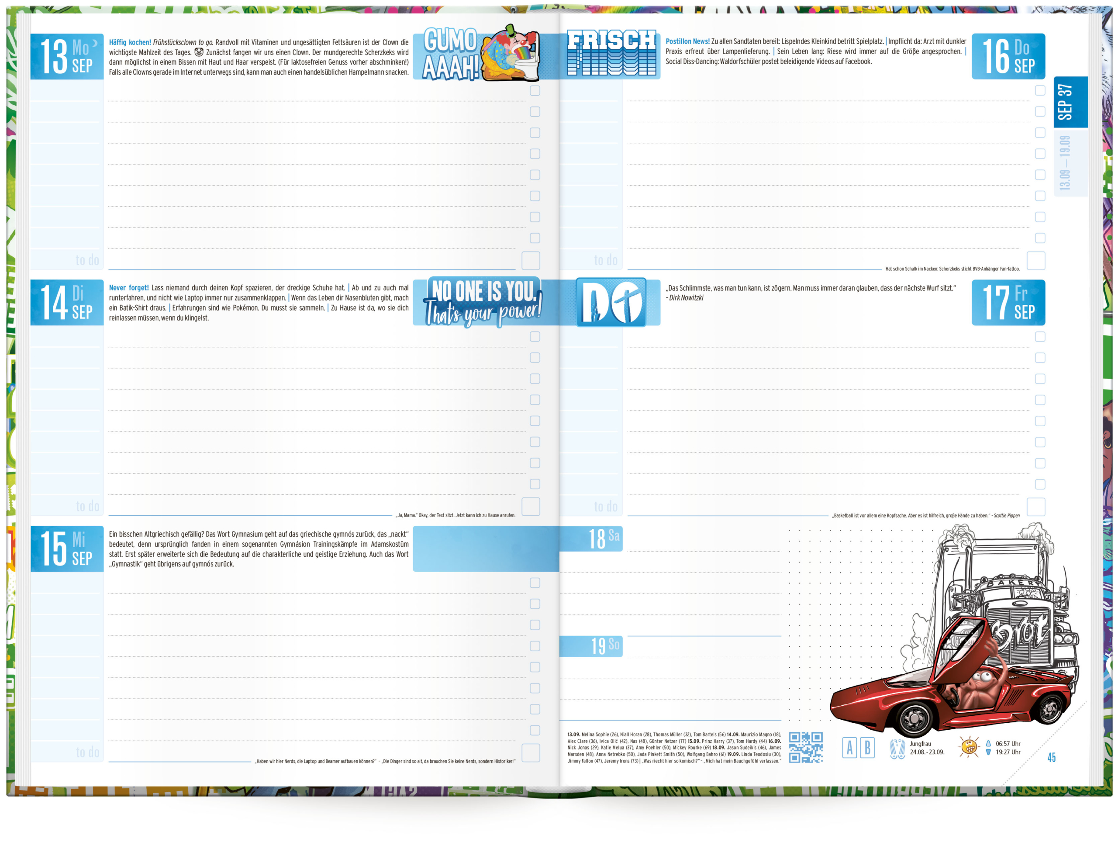
Task: Select the boxed letter B icon
Action: (x=867, y=748)
